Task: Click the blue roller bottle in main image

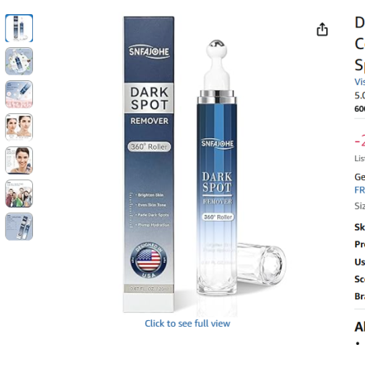Action: [217, 168]
